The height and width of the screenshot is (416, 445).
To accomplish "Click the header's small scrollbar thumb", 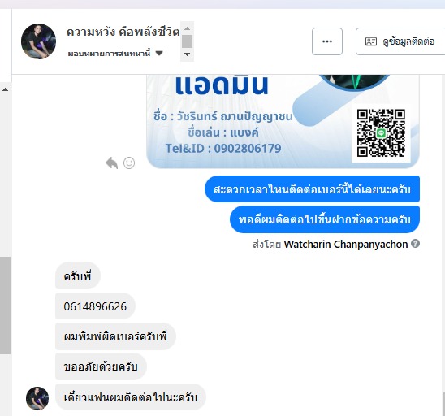I will (x=187, y=41).
